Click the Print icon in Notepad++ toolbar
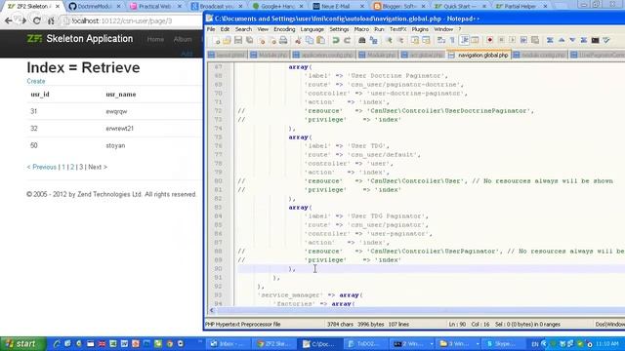Image resolution: width=625 pixels, height=351 pixels. 283,40
